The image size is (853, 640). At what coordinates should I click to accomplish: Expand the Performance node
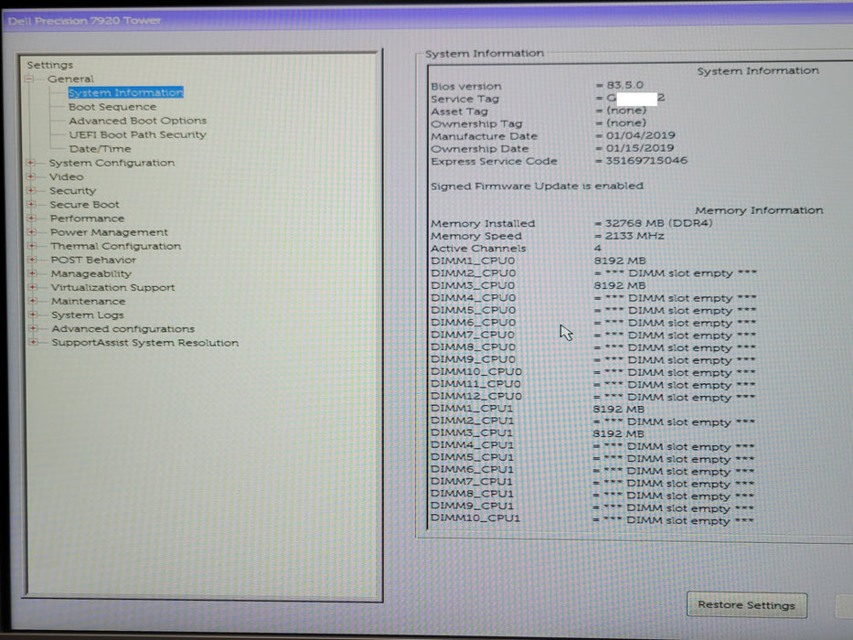[32, 219]
